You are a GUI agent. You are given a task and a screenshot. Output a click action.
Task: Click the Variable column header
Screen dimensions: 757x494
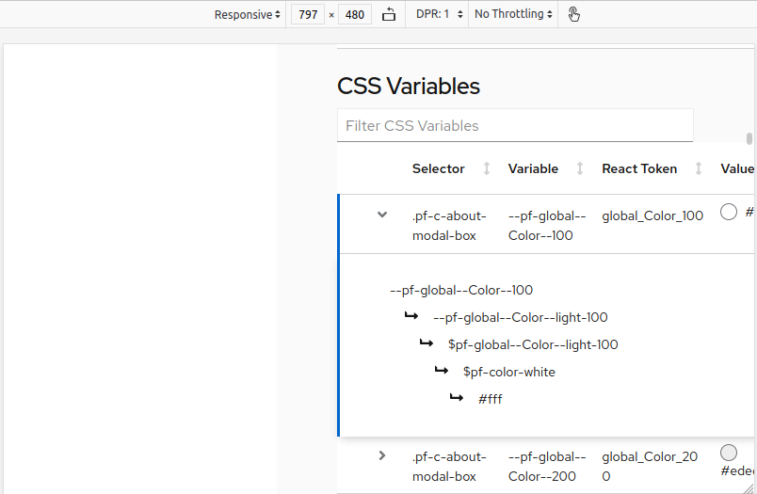pyautogui.click(x=533, y=168)
